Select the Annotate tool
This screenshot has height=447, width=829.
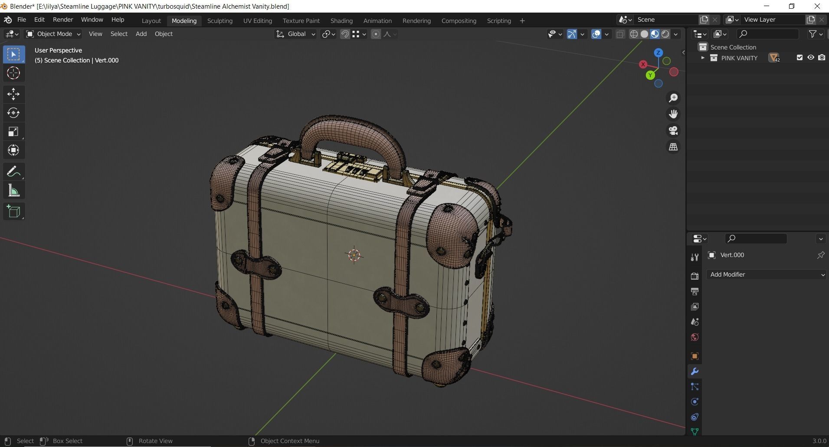point(13,172)
